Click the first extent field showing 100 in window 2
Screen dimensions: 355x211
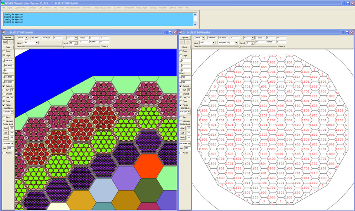point(186,77)
